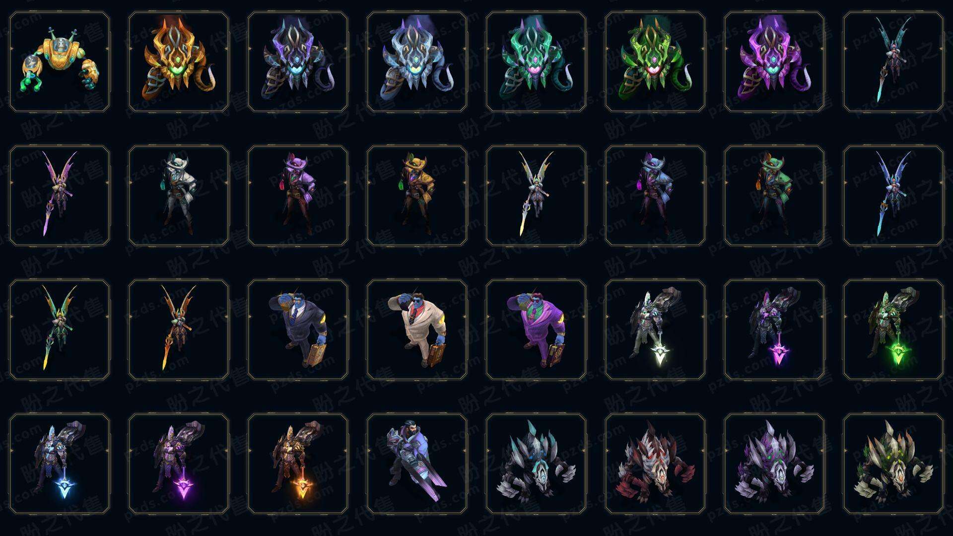This screenshot has height=536, width=953.
Task: Select Dr. Mundo in cream white suit
Action: (x=417, y=330)
